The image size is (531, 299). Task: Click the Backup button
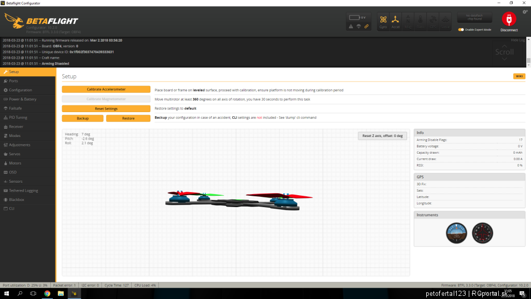pos(82,118)
